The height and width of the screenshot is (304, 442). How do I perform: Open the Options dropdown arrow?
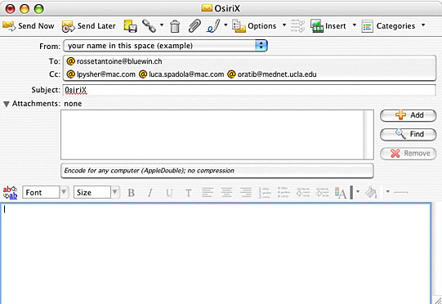(x=284, y=25)
